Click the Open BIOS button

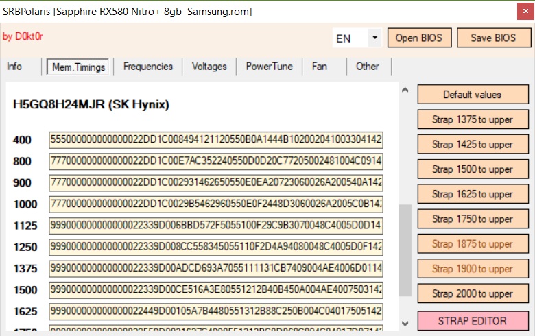(419, 38)
